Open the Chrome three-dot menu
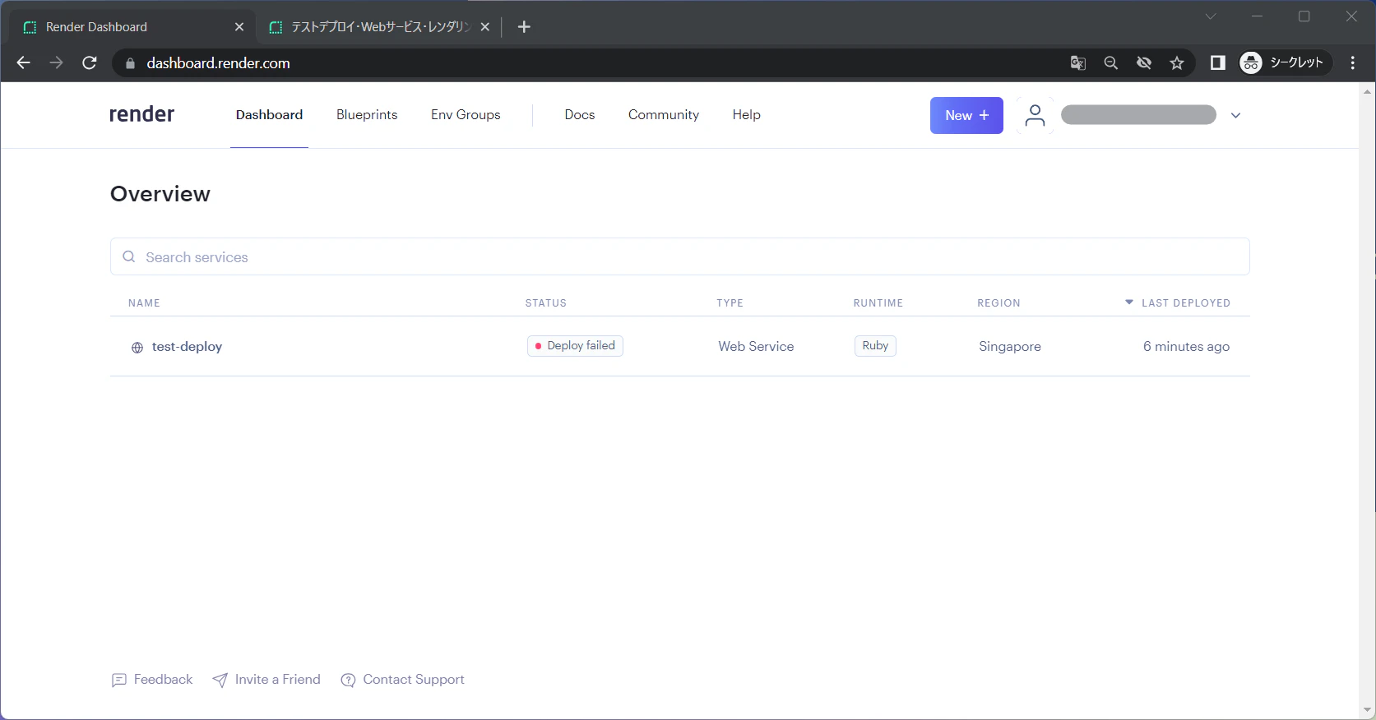The height and width of the screenshot is (720, 1376). click(1353, 63)
